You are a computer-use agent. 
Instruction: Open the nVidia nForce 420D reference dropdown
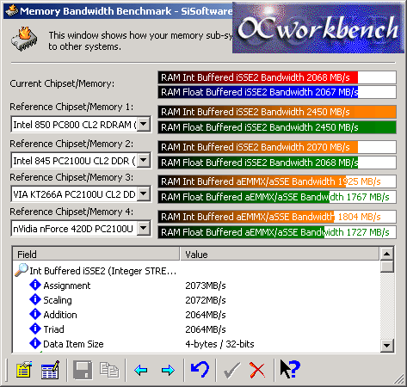(x=144, y=228)
